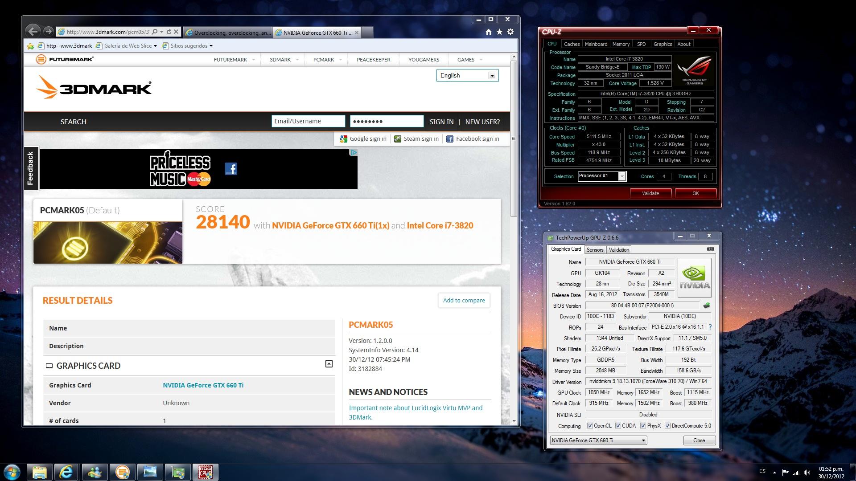Click scrollbar down arrow in browser
The image size is (856, 481).
(514, 421)
